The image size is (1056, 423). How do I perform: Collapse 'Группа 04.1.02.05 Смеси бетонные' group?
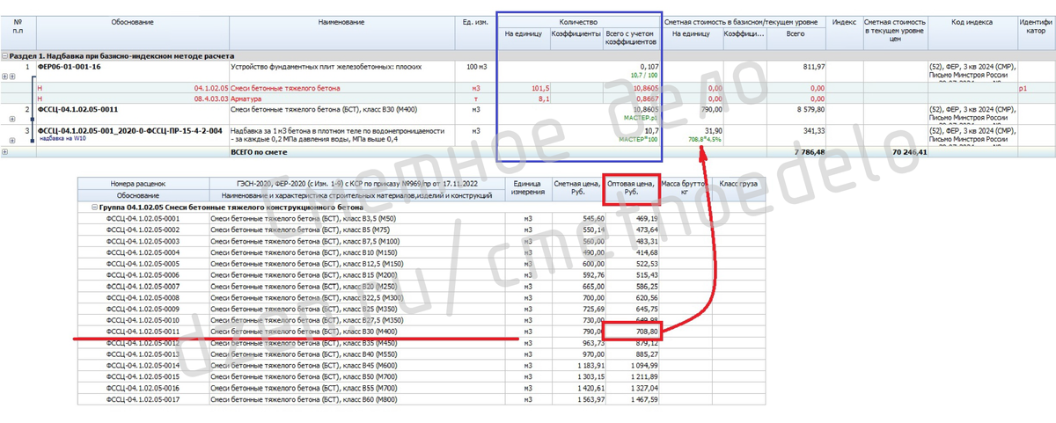coord(94,208)
